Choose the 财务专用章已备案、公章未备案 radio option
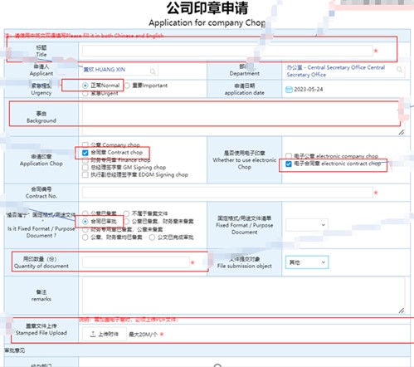 [x=85, y=229]
